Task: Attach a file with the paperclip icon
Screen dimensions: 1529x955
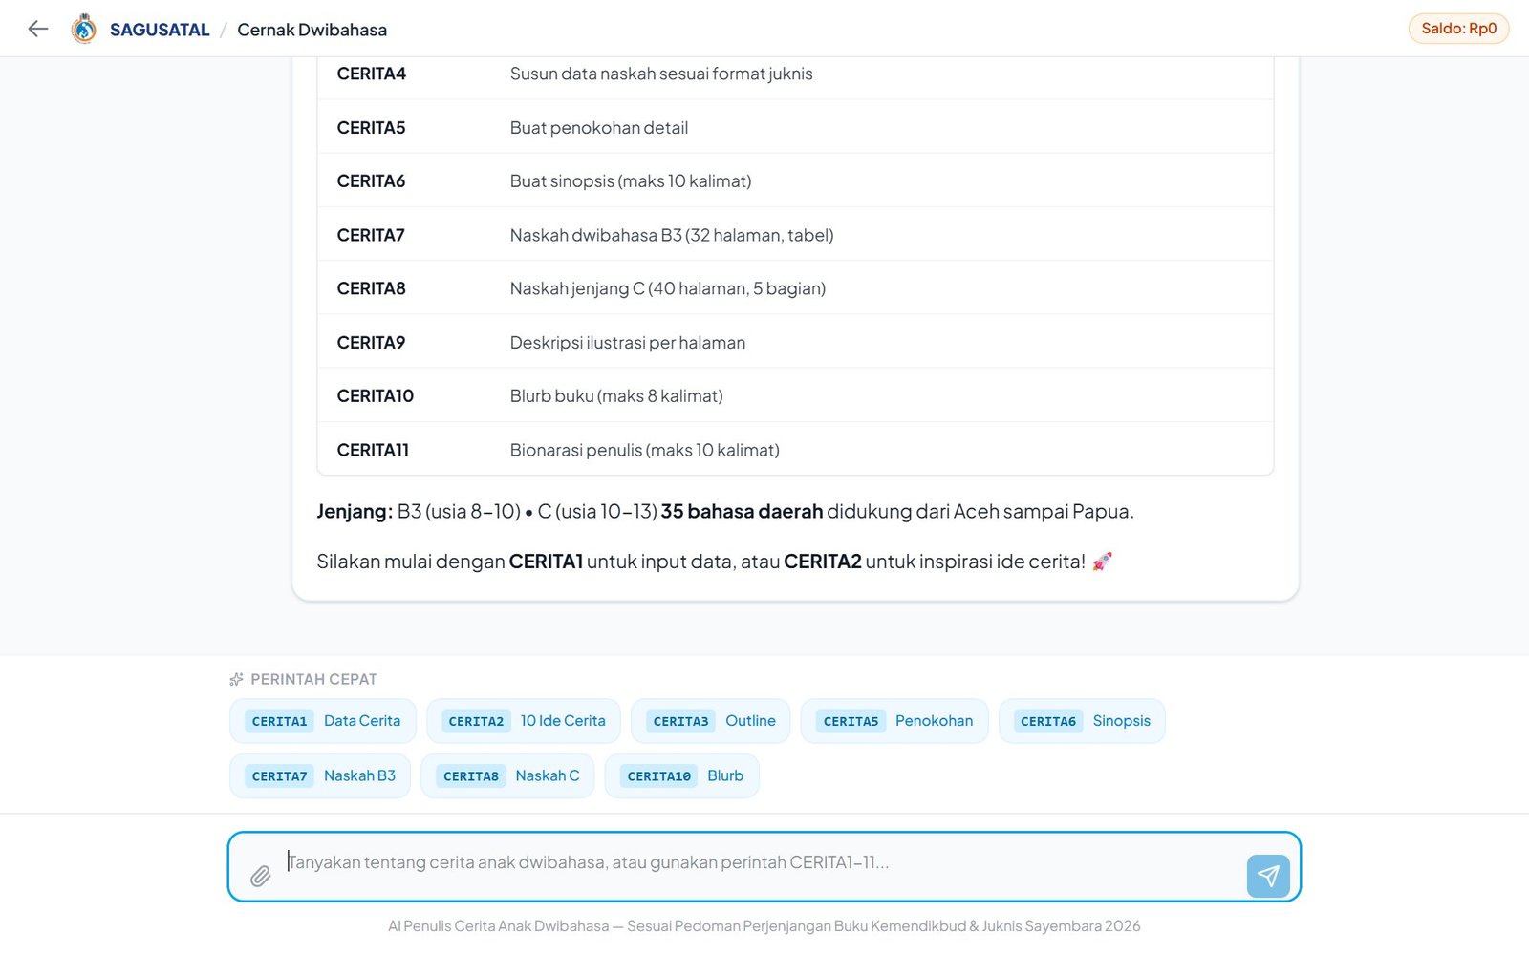Action: tap(260, 876)
